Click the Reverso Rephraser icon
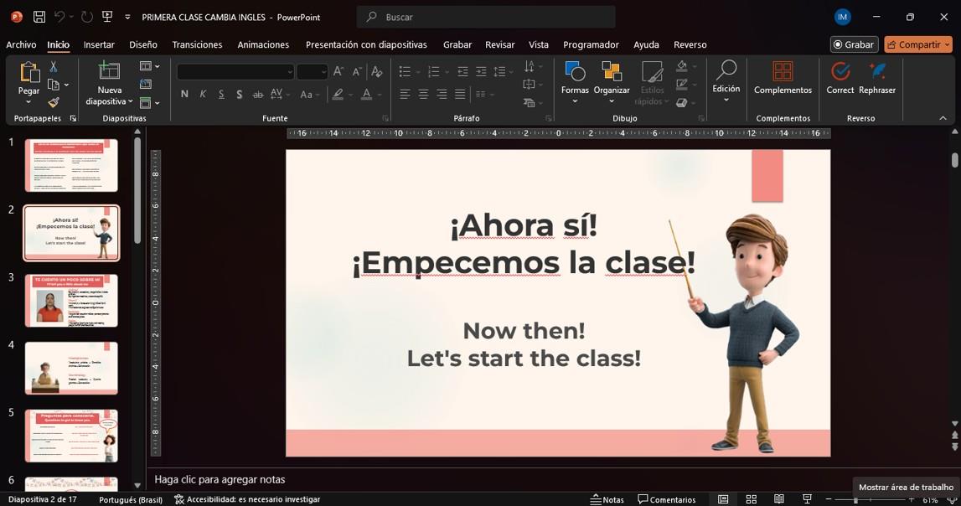 [x=877, y=72]
